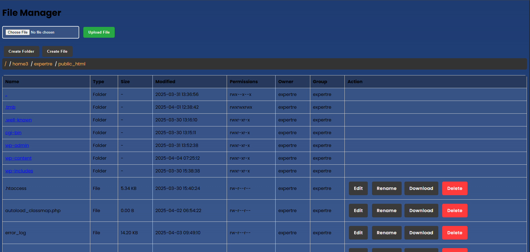Image resolution: width=530 pixels, height=252 pixels.
Task: Open the wp-admin folder
Action: [x=17, y=146]
